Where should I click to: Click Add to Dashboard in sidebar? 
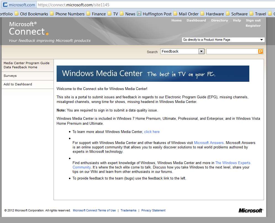click(x=28, y=84)
